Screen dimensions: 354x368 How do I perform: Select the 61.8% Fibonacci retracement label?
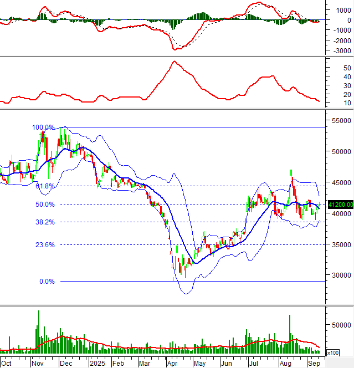(x=45, y=186)
